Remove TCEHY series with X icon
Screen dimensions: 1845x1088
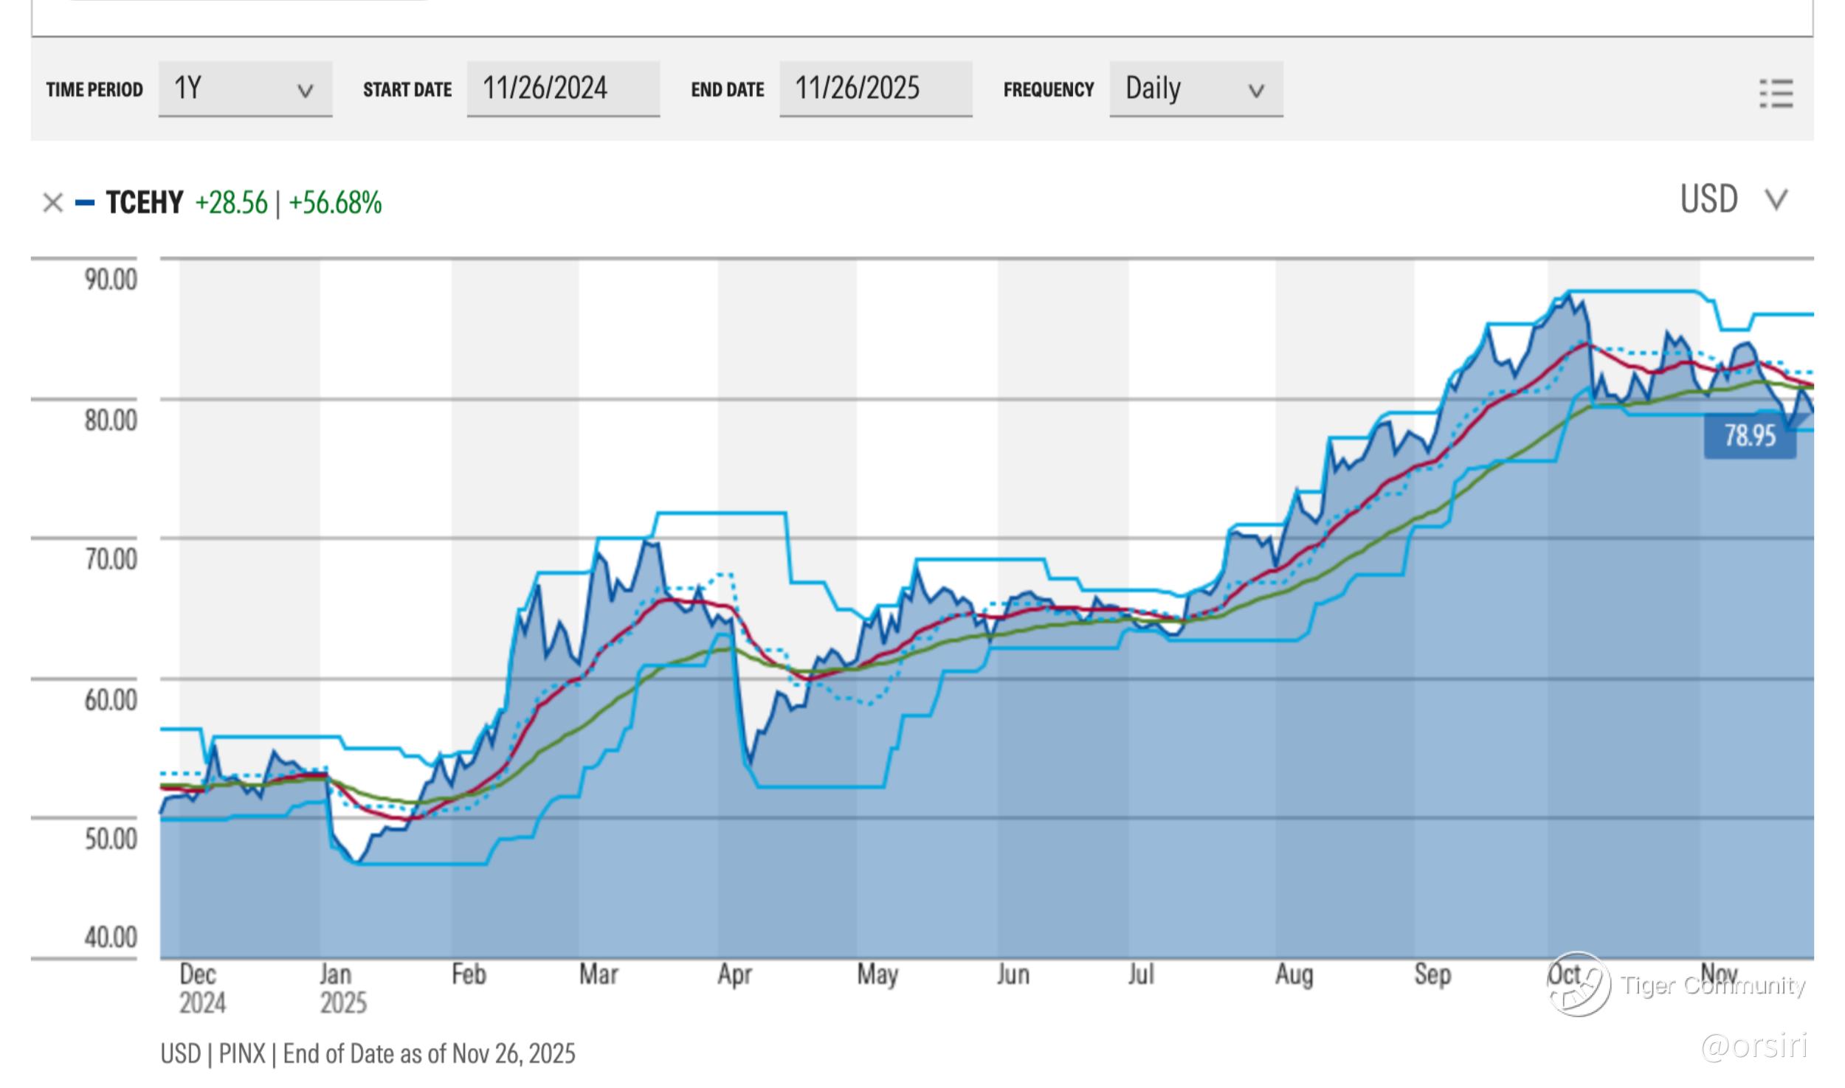click(x=52, y=203)
